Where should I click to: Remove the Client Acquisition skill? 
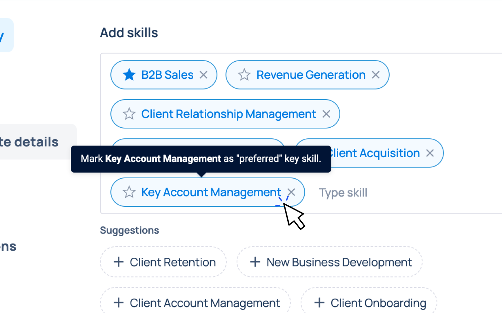point(430,153)
